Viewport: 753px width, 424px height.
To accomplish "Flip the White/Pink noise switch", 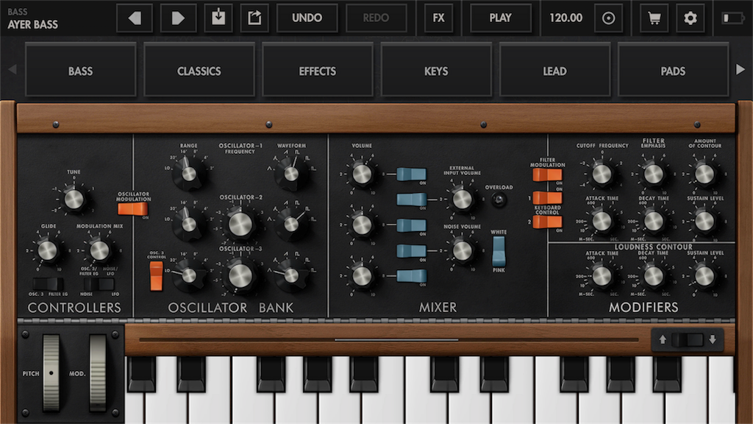I will 499,252.
